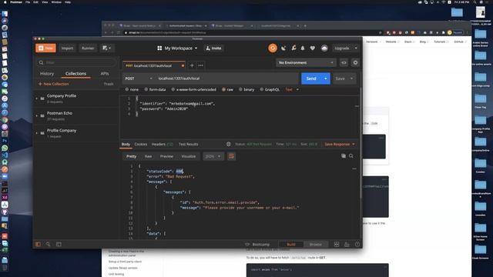Click the network globe icon beside Status
This screenshot has width=493, height=277.
click(x=229, y=144)
